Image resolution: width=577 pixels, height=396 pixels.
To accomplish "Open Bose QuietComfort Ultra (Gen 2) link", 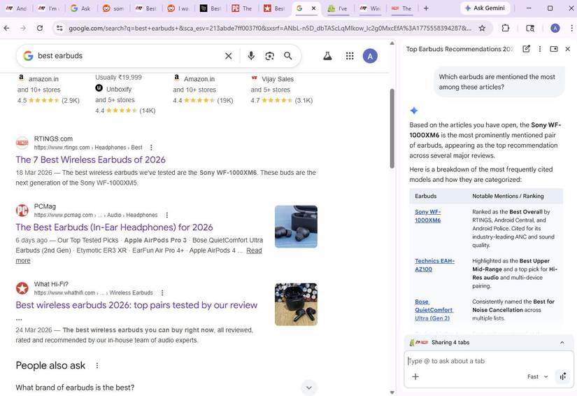I will (434, 310).
